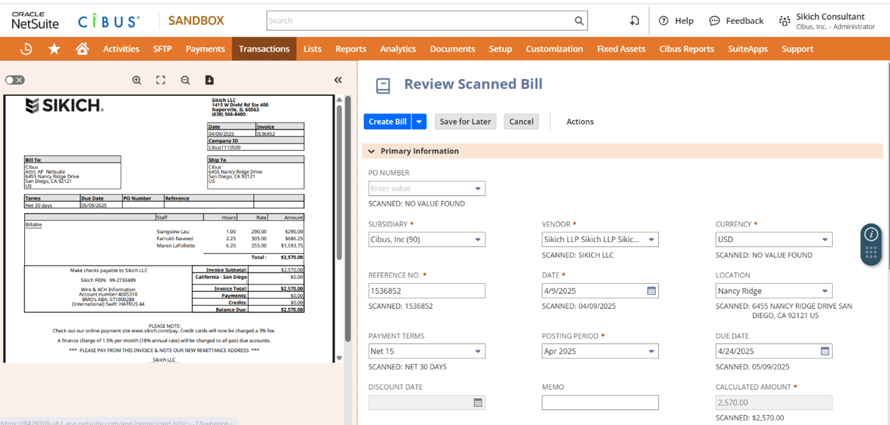Collapse the document viewer panel
The image size is (890, 425).
338,80
